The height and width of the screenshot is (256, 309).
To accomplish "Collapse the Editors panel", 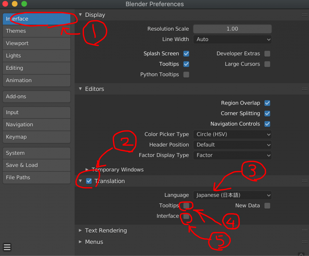I will (80, 89).
